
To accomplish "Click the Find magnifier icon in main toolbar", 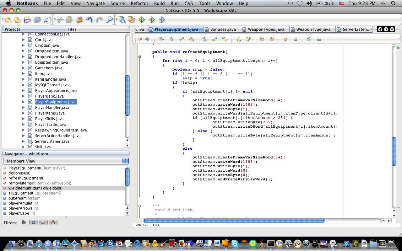I will click(110, 20).
